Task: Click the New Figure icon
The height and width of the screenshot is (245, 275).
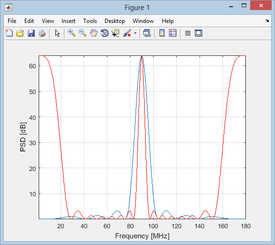Action: point(9,33)
